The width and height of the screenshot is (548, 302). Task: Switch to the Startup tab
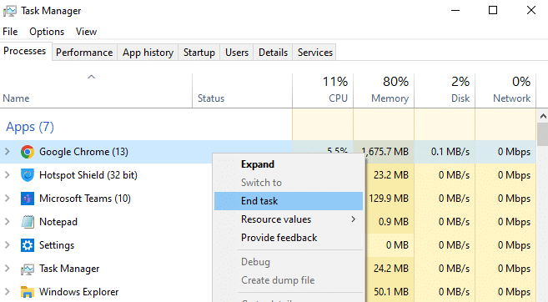click(x=199, y=53)
